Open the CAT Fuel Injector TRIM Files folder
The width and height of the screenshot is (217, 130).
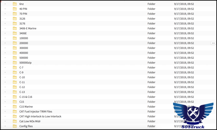click(x=36, y=111)
